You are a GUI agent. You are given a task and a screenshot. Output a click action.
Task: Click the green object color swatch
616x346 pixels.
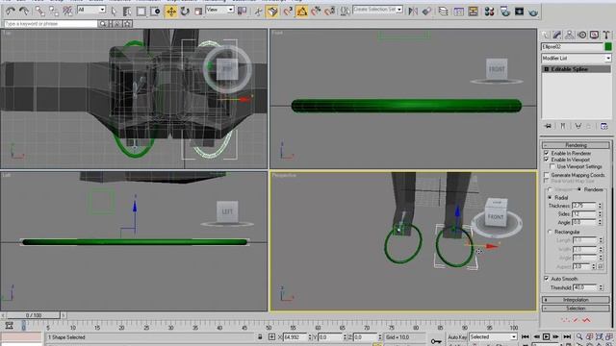(x=608, y=47)
